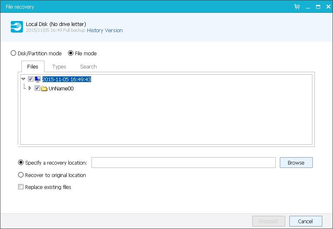Uncheck the UnName00 folder checkbox
The height and width of the screenshot is (229, 333).
point(37,88)
